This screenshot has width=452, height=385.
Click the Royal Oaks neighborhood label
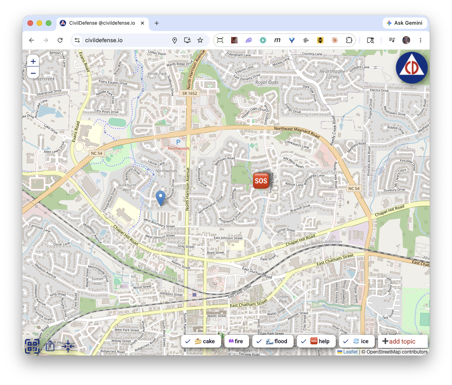267,82
